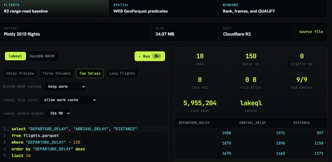This screenshot has width=332, height=162.
Task: Click the FILE REQ stat value
Action: (x=200, y=80)
